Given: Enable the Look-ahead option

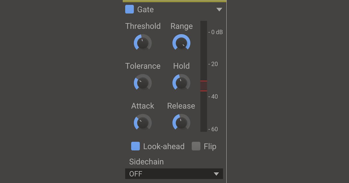Looking at the screenshot, I should [x=135, y=146].
